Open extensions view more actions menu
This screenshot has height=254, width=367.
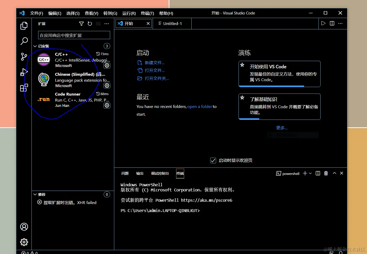click(x=107, y=24)
